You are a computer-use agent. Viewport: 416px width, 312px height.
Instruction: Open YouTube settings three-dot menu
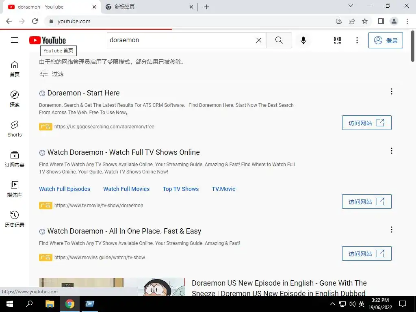coord(357,40)
